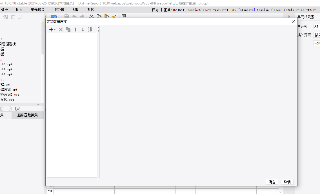Open the 单元格(C) menu
Screen dimensions: 320x194
coord(38,10)
